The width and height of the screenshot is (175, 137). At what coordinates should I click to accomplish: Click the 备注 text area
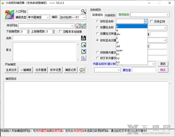click(44, 52)
